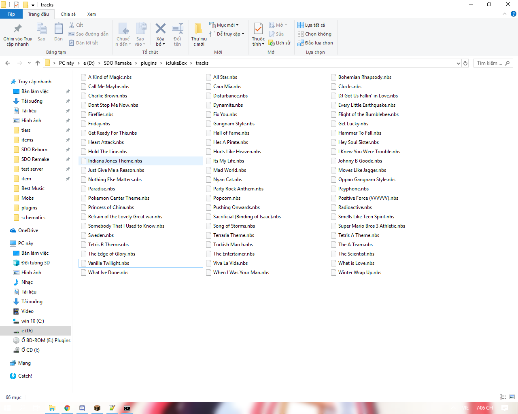Screen dimensions: 518x414
Task: Select win 10 (C:) drive
Action: point(33,321)
